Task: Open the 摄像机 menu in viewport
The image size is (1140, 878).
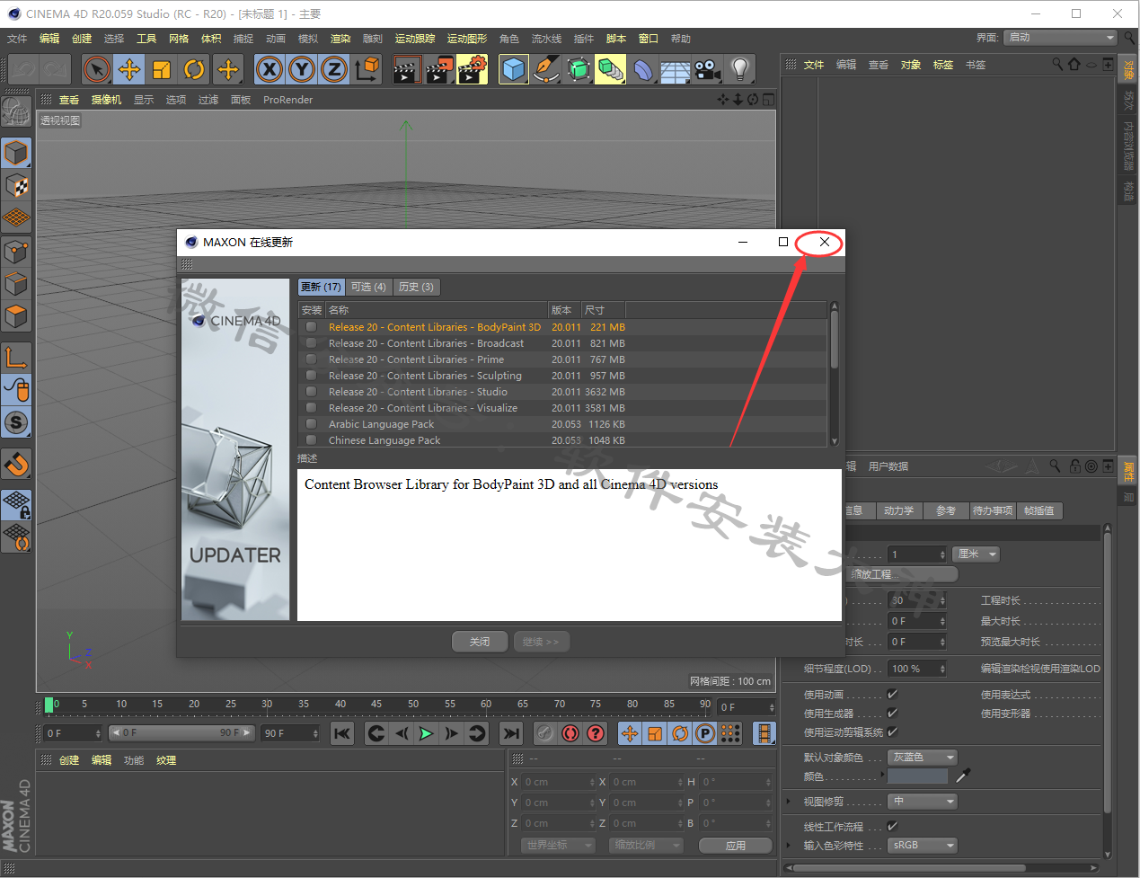Action: [x=106, y=100]
